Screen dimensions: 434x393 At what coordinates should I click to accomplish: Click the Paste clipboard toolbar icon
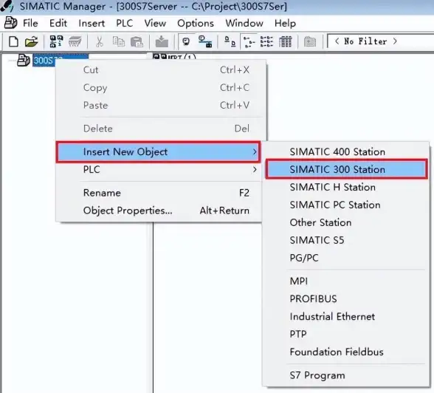(137, 41)
